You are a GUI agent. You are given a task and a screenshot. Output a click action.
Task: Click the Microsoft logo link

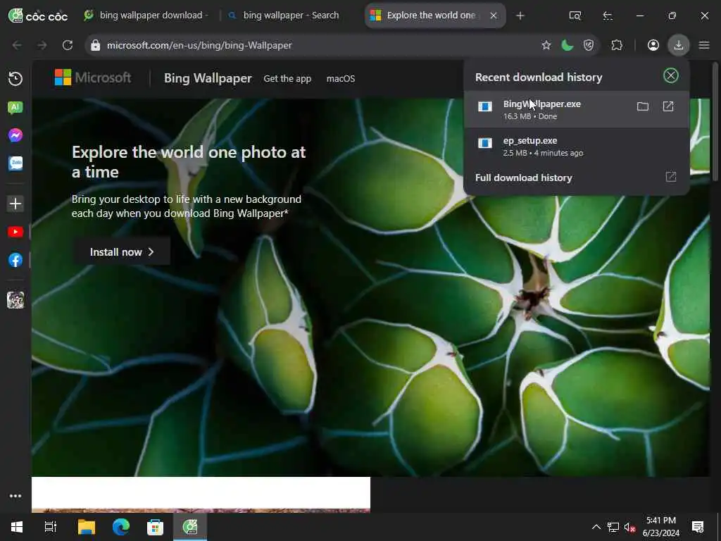pyautogui.click(x=92, y=77)
